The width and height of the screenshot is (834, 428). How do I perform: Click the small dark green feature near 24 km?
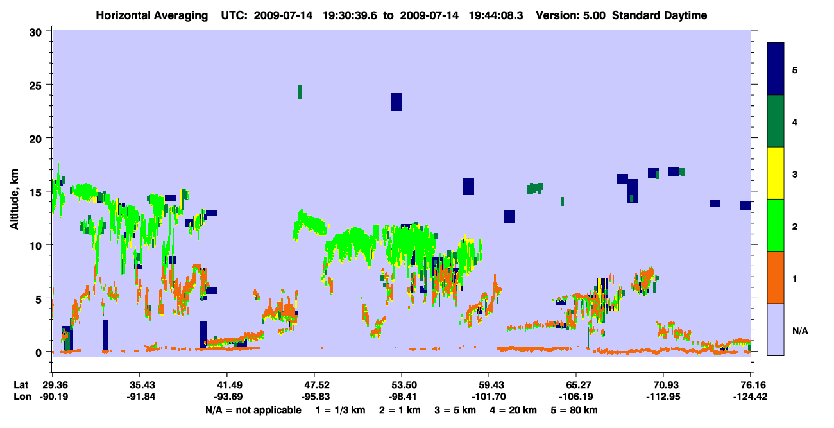[300, 92]
